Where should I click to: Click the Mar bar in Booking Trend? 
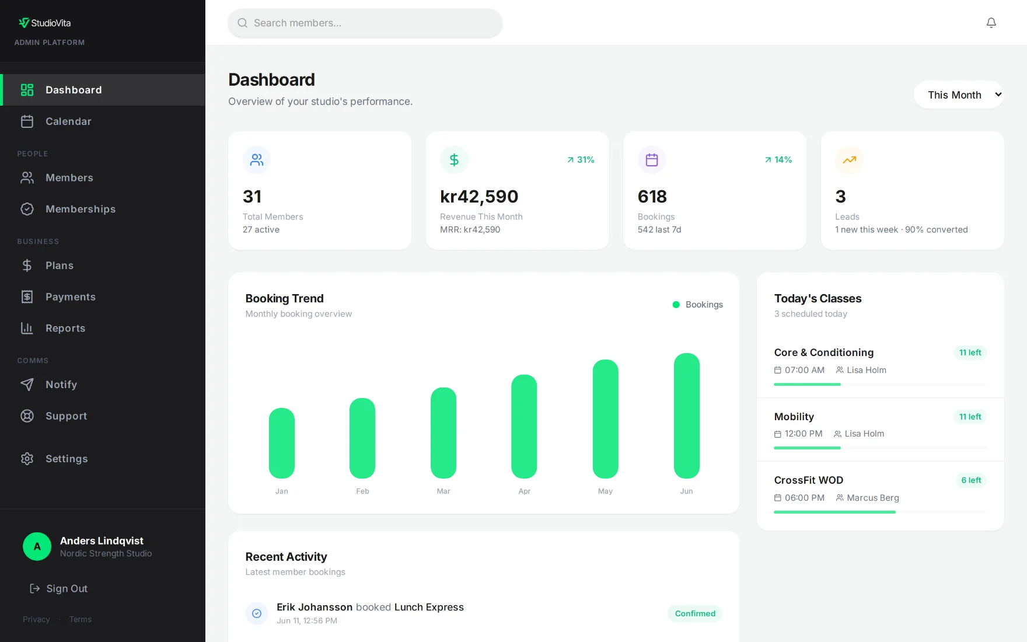pos(443,433)
